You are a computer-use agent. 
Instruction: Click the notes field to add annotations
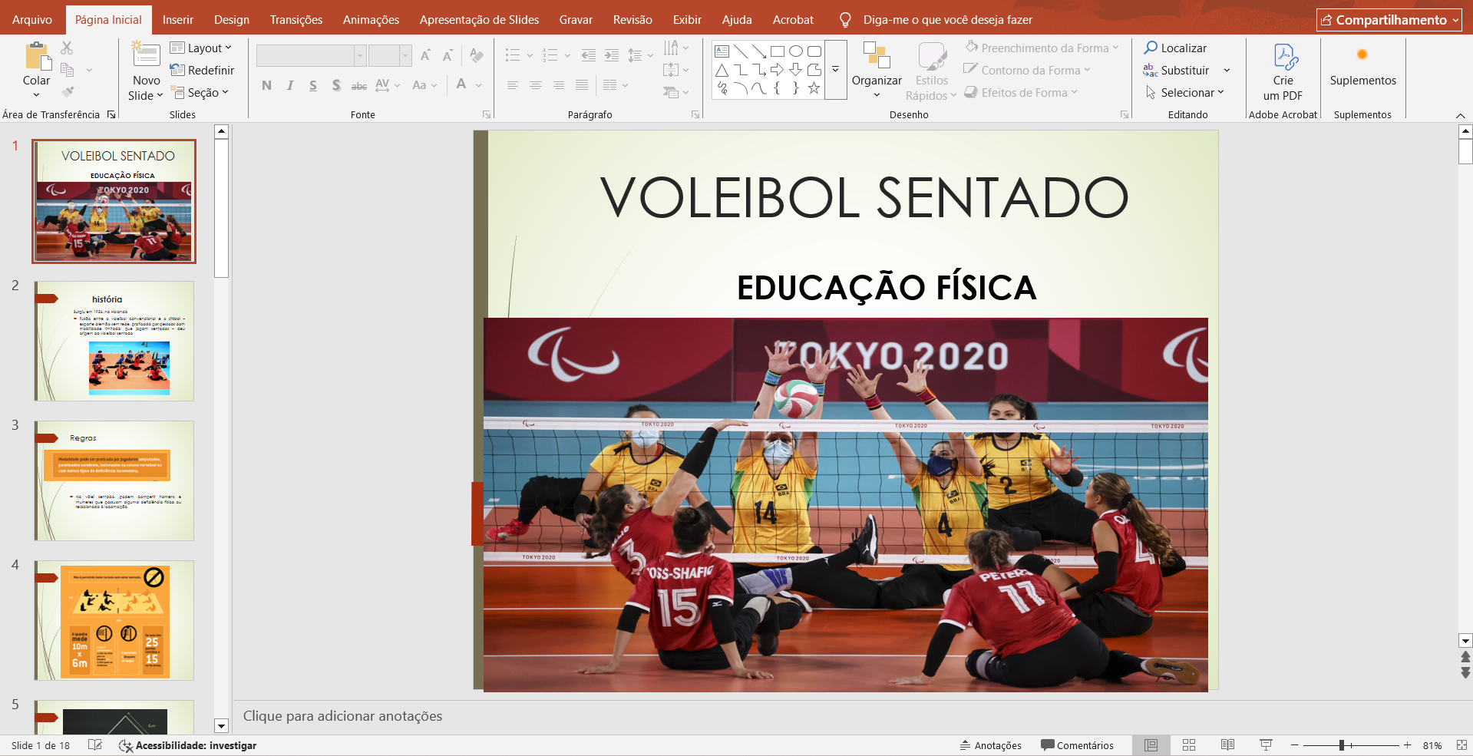pyautogui.click(x=844, y=716)
